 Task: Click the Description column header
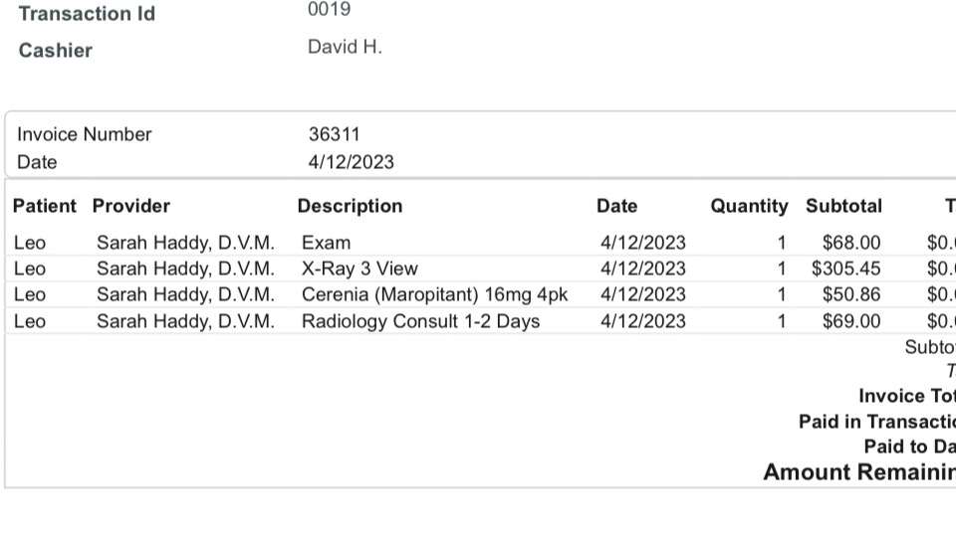pyautogui.click(x=350, y=206)
